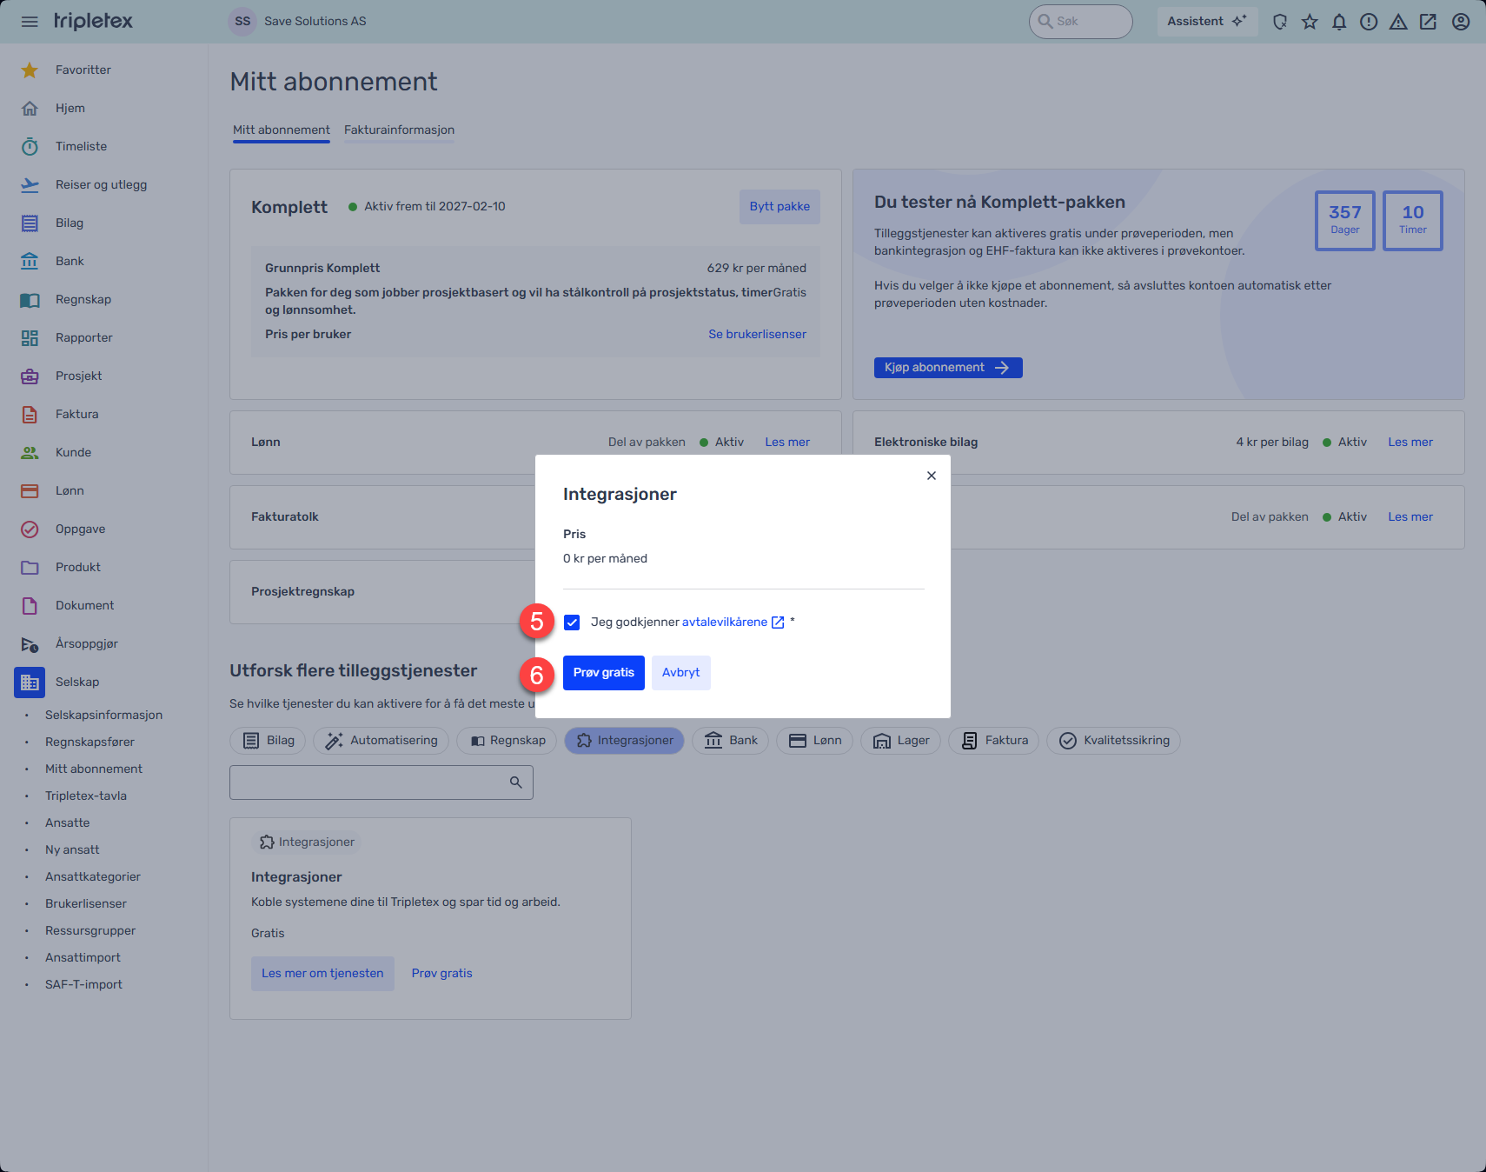Open the avtalevilkårene link

pyautogui.click(x=725, y=623)
